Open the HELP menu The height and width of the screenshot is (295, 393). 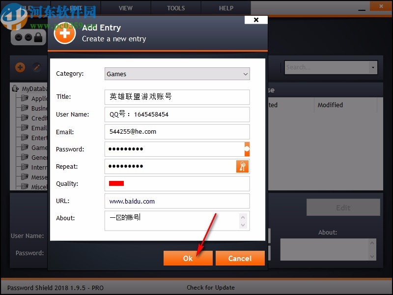tap(225, 8)
